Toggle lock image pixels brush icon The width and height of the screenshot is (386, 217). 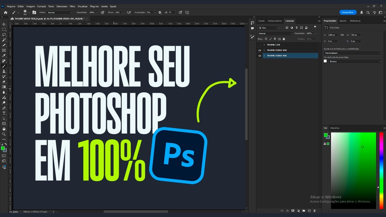pyautogui.click(x=271, y=39)
